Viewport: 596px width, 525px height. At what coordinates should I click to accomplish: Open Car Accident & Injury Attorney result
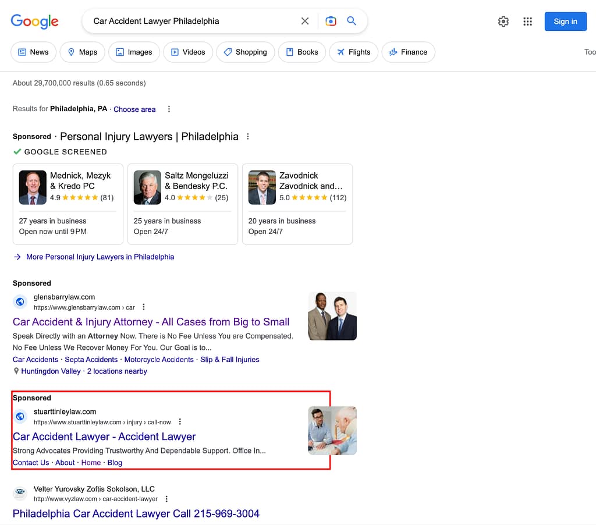click(x=151, y=322)
